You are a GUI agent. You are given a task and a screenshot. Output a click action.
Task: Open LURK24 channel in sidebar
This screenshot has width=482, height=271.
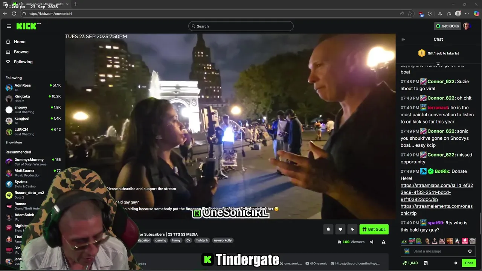[33, 132]
